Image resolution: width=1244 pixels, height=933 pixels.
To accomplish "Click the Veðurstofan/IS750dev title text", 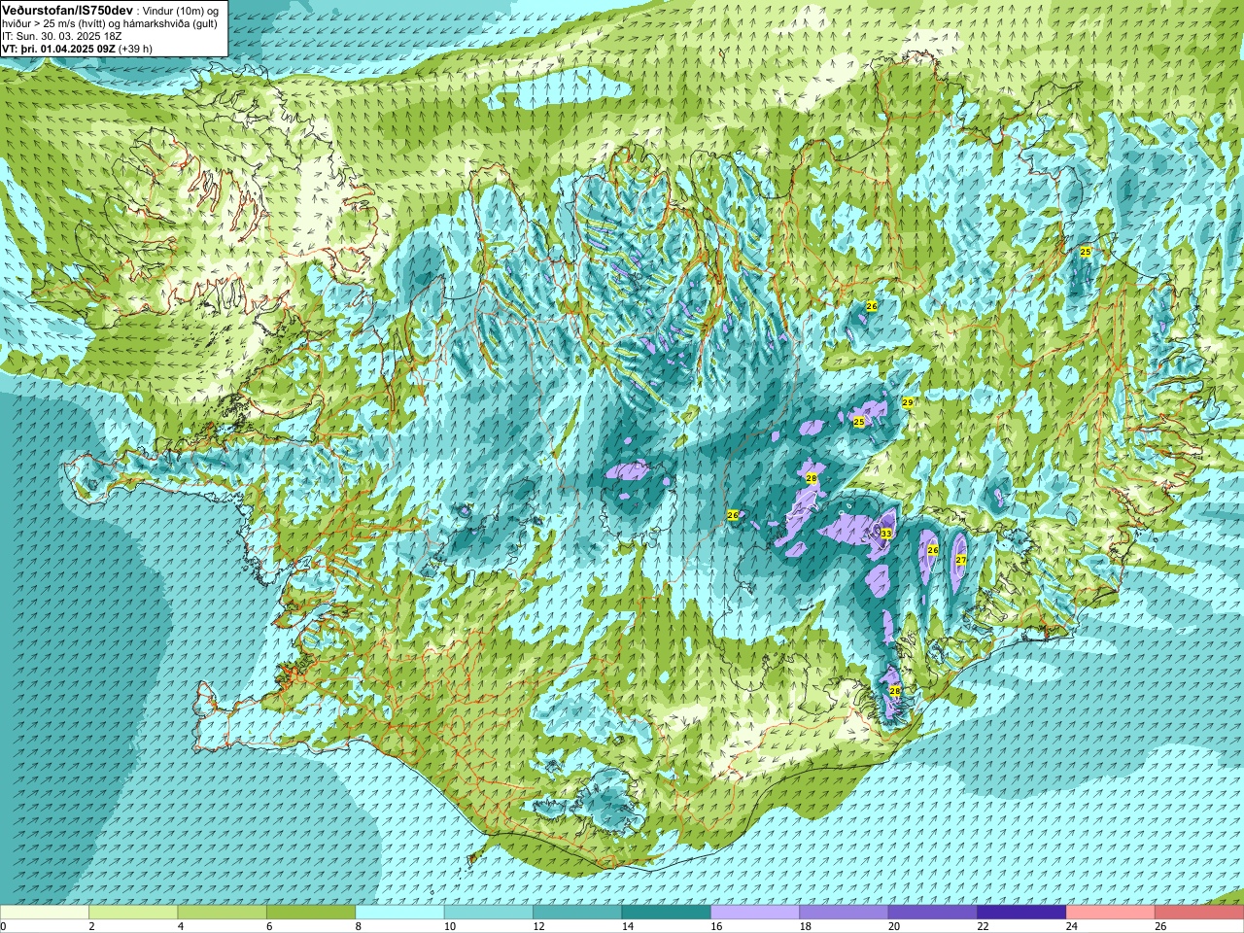I will (x=67, y=10).
